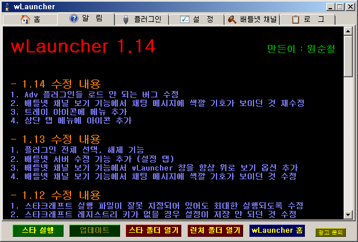Screen dimensions: 358x242
Task: Click the house icon on the 홈 tab
Action: tap(25, 20)
